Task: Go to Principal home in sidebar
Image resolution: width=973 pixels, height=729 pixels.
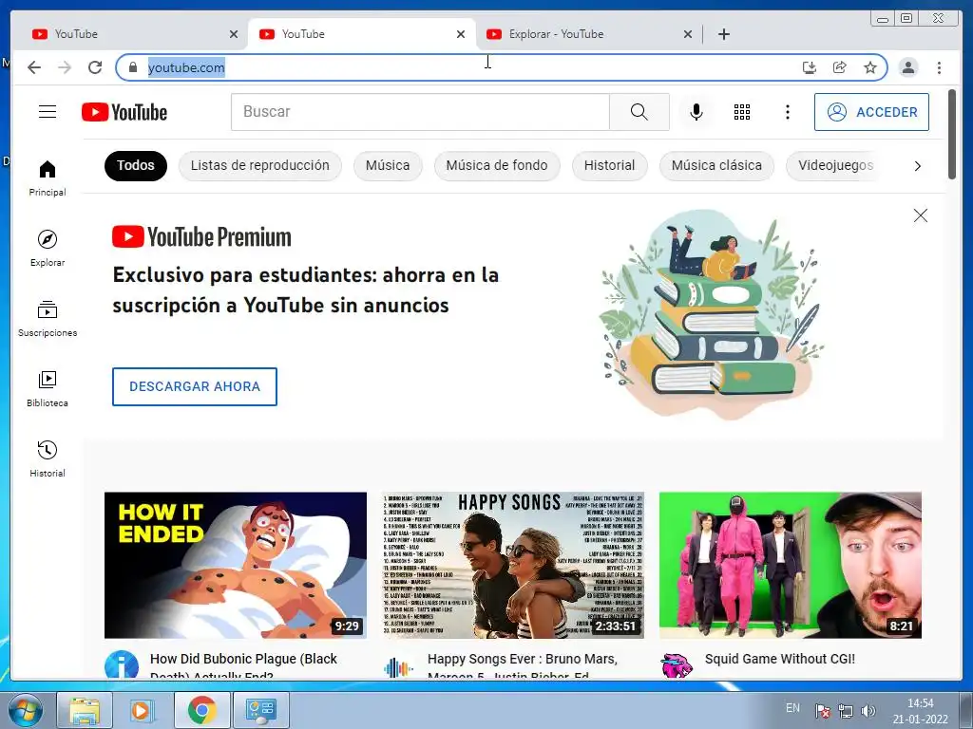Action: [x=48, y=178]
